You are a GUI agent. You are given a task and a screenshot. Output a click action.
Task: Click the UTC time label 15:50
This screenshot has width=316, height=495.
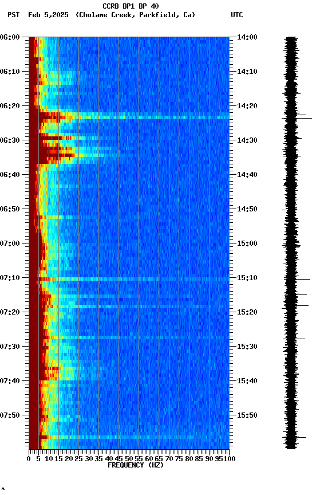tap(247, 415)
